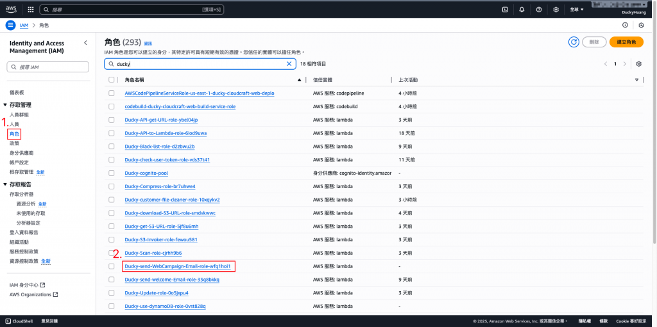Open 帳戶設定 in the sidebar
This screenshot has height=327, width=657.
click(19, 163)
